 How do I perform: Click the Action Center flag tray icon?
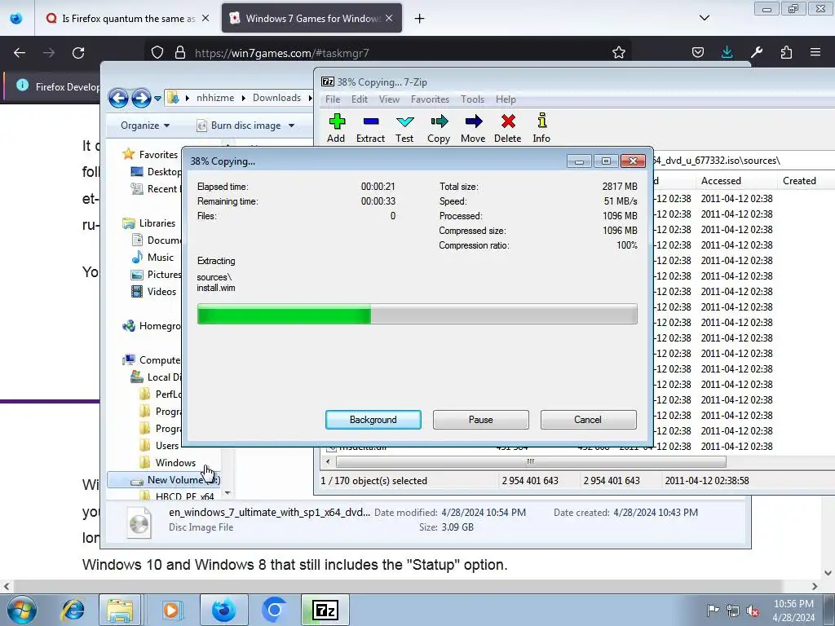(x=713, y=611)
